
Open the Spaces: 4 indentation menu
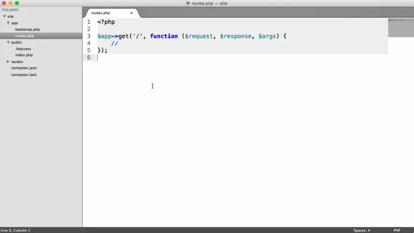362,230
